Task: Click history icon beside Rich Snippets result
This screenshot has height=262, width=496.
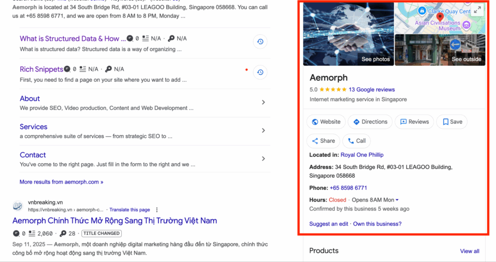Action: 260,72
